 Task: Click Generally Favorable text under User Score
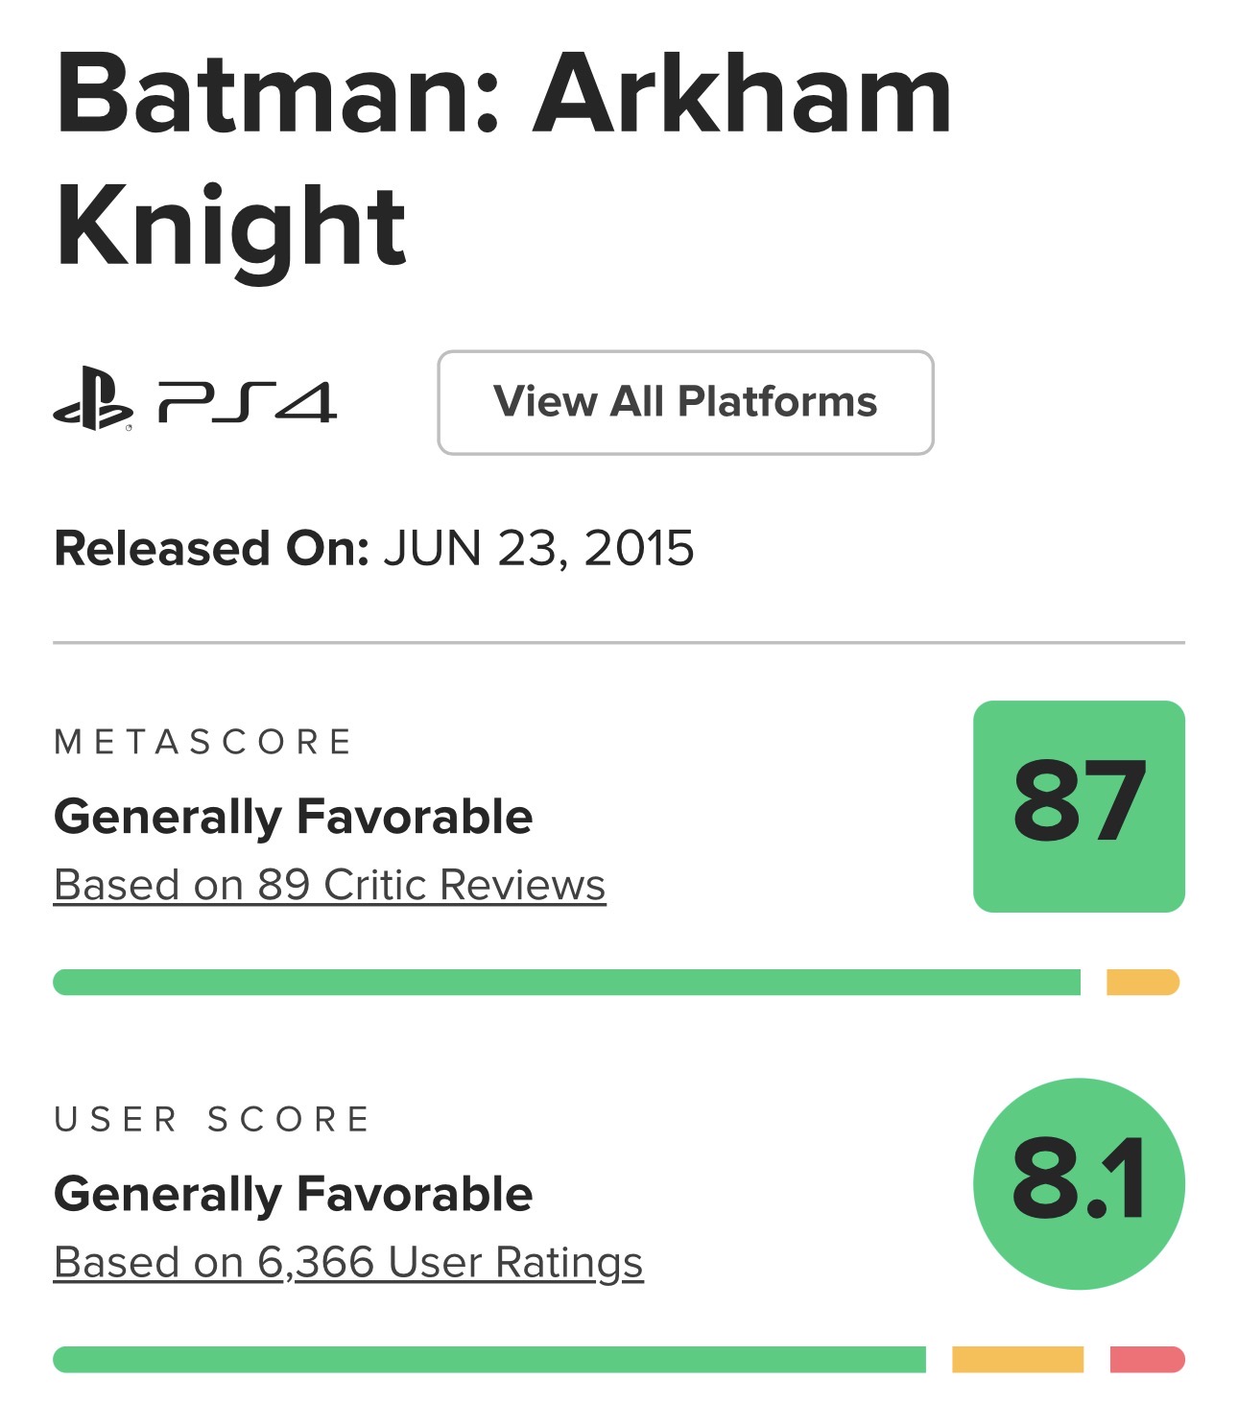(x=293, y=1194)
